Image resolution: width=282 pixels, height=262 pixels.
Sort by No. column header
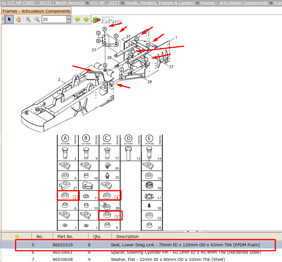tap(40, 237)
